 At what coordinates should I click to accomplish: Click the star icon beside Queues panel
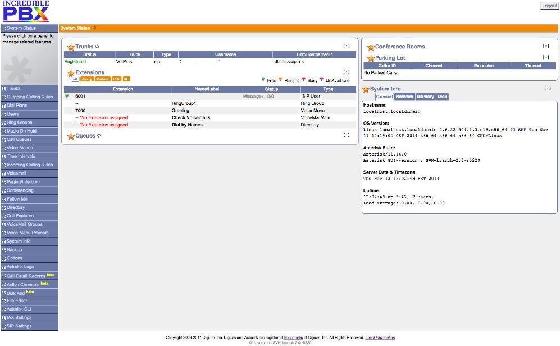coord(71,136)
